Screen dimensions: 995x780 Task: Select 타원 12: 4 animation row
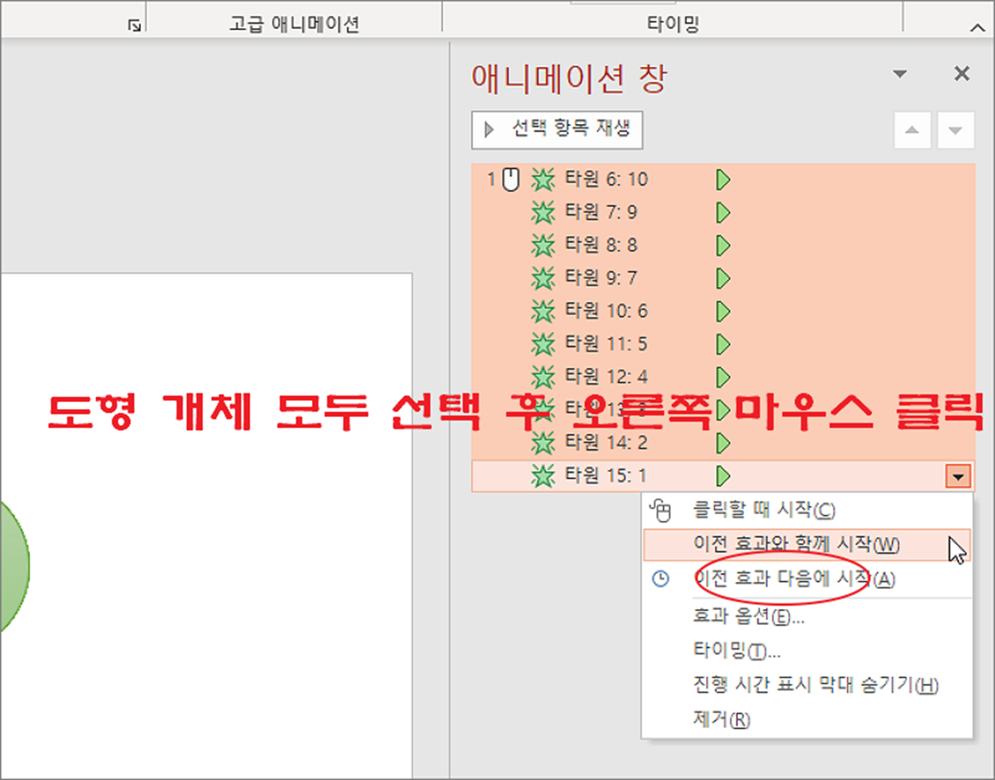coord(723,376)
